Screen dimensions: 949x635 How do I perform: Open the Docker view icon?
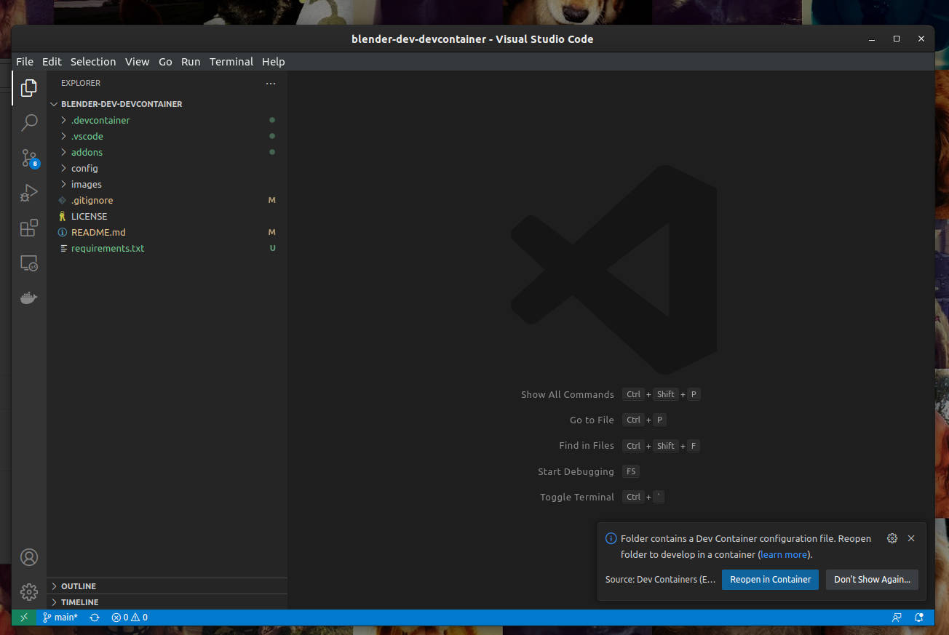[x=29, y=298]
